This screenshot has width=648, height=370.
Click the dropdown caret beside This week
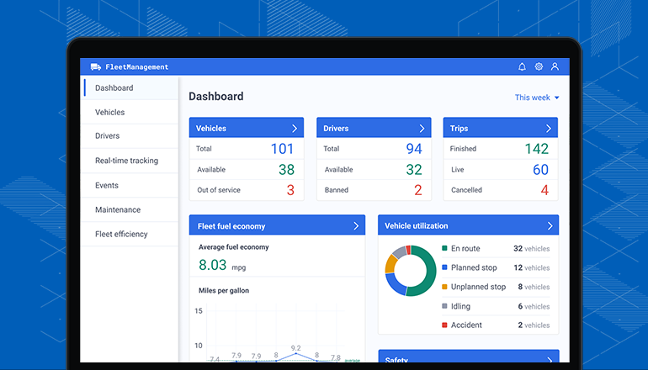[x=556, y=98]
